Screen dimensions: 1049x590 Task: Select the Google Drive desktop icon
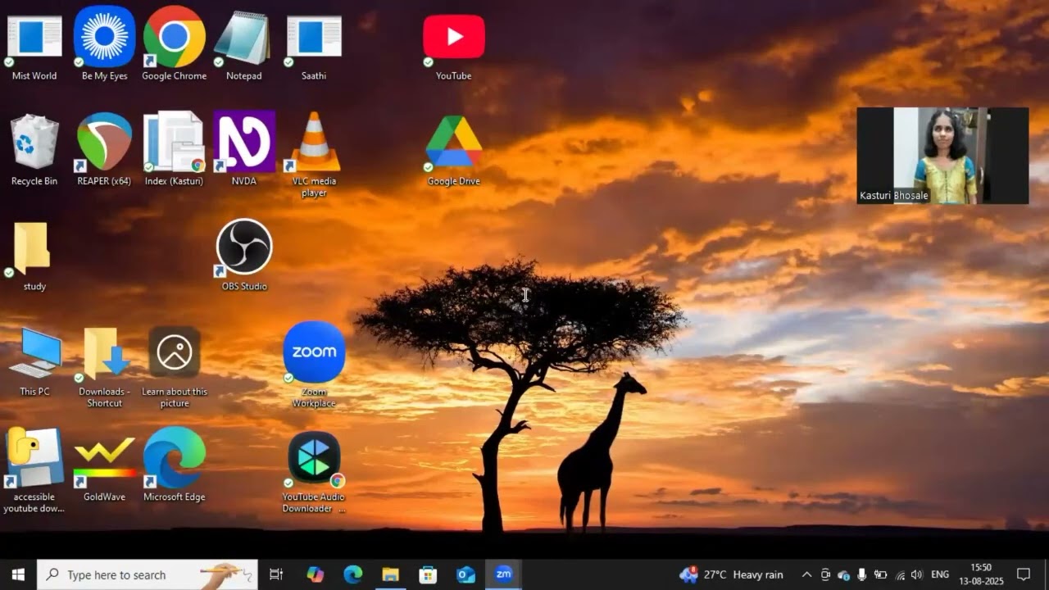point(453,151)
